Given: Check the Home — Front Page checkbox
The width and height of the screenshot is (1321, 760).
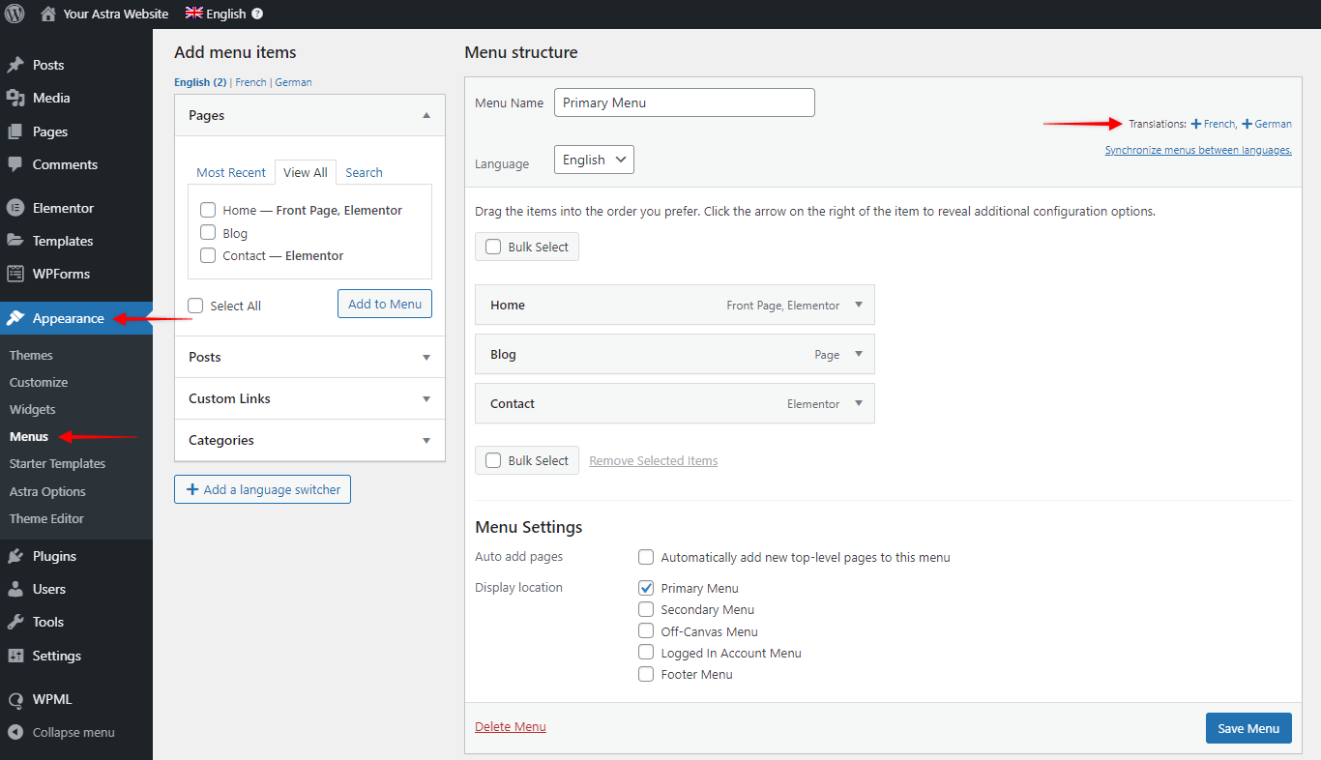Looking at the screenshot, I should point(208,210).
